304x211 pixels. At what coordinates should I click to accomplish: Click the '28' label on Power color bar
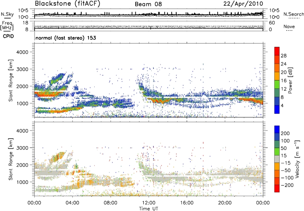[283, 56]
